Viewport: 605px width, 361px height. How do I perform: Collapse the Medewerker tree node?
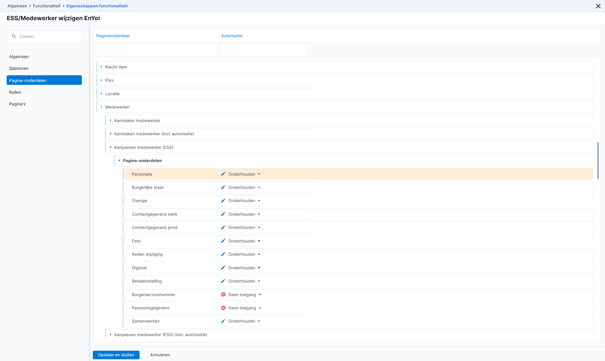pos(101,107)
